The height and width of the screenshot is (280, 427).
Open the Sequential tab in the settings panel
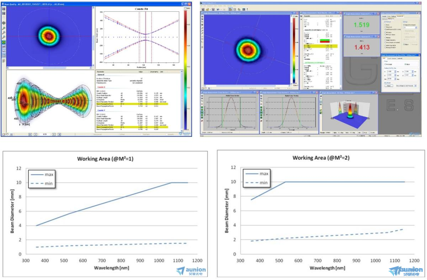click(x=400, y=16)
